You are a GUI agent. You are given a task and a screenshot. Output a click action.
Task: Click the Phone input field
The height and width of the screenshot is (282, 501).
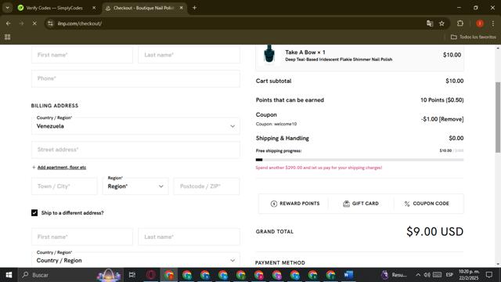135,78
